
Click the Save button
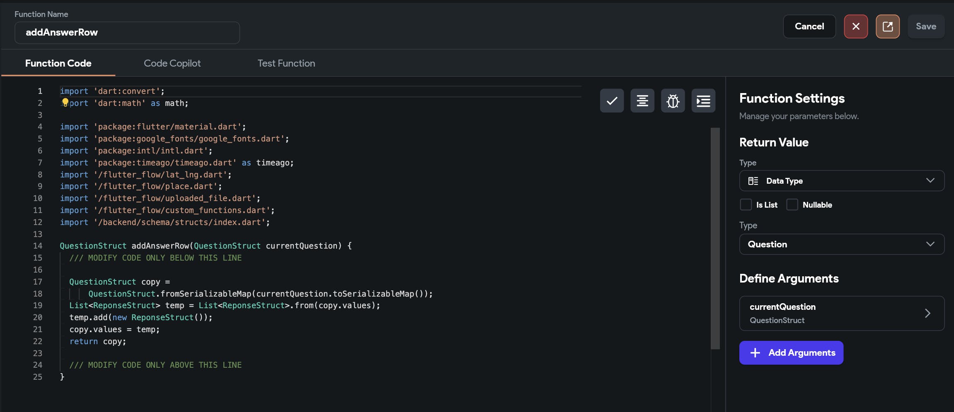pos(926,26)
